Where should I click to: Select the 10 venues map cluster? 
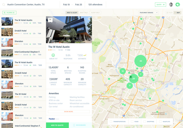[x=123, y=71]
